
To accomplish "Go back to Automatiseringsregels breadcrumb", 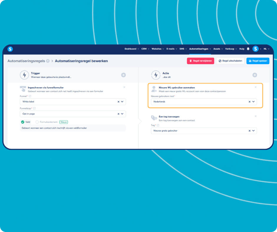I will 26,61.
